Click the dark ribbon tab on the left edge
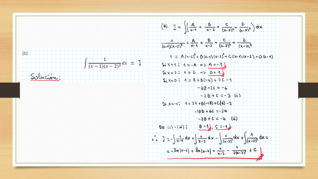The width and height of the screenshot is (318, 179). tap(10, 89)
